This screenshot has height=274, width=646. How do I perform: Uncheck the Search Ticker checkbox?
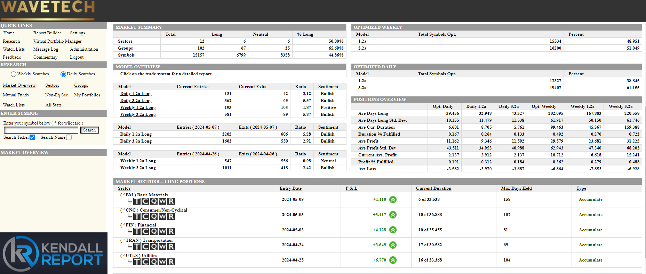click(x=32, y=137)
